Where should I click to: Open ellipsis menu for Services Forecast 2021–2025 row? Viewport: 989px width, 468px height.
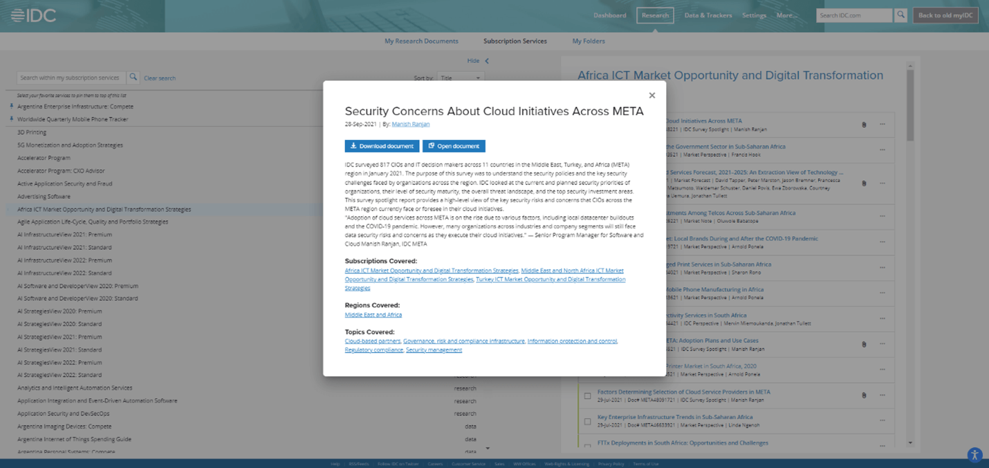pos(882,183)
